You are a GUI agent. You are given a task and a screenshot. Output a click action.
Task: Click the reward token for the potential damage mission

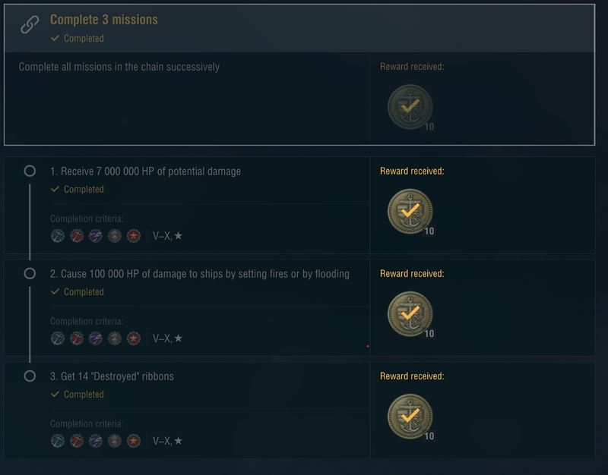pyautogui.click(x=410, y=212)
